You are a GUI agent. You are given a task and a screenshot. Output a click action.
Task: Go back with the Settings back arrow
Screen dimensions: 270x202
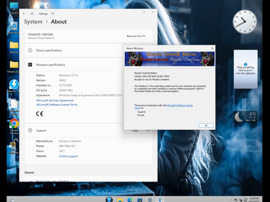pos(24,13)
